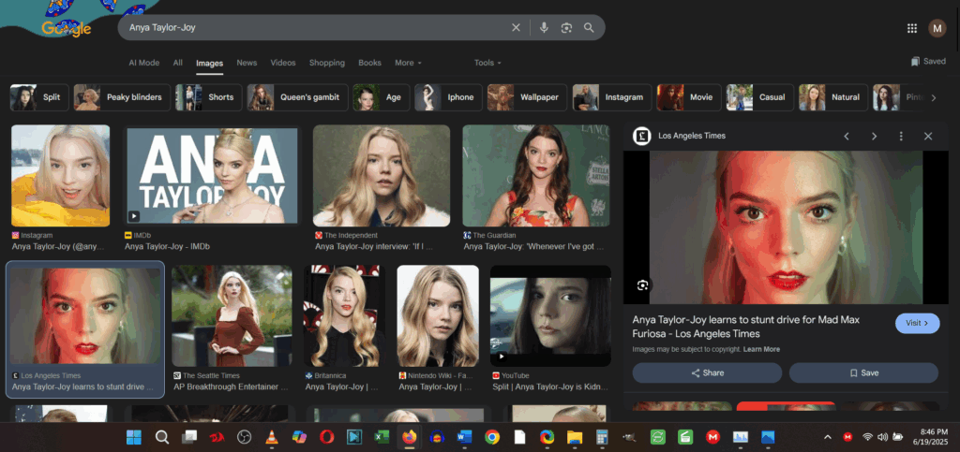Apply the Instagram filter chip
960x452 pixels.
[x=611, y=97]
